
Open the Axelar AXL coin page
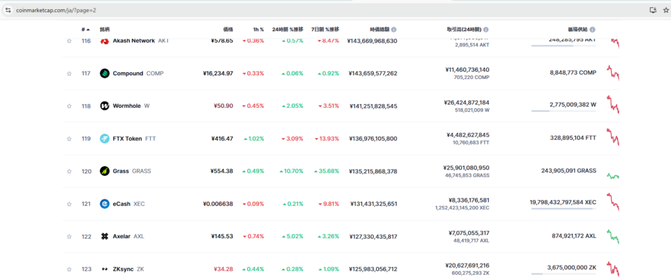pos(128,236)
